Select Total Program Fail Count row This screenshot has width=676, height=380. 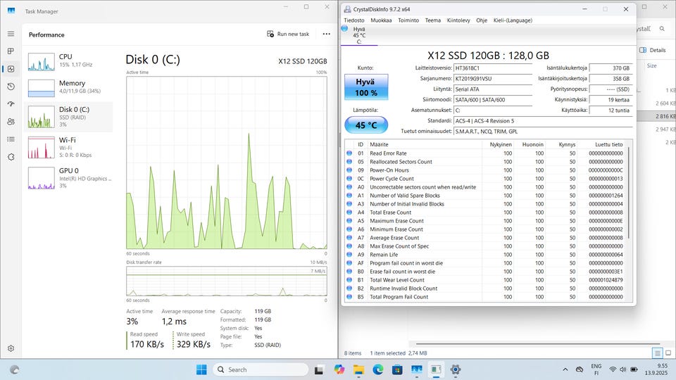click(485, 297)
